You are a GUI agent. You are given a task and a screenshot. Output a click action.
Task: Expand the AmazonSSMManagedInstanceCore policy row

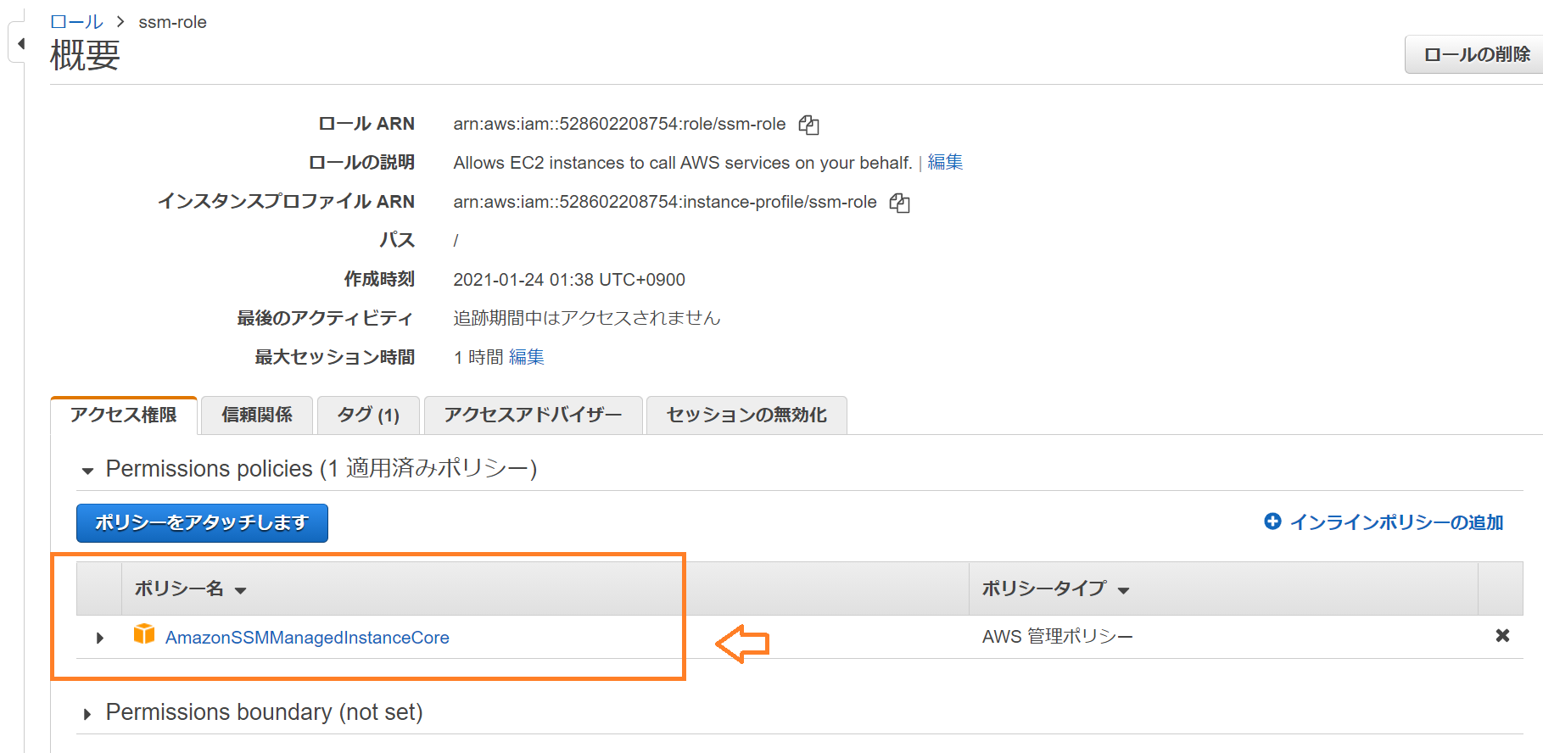click(99, 638)
